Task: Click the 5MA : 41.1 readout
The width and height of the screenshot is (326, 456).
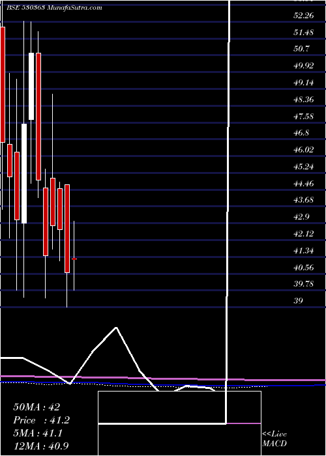Action: coord(39,433)
